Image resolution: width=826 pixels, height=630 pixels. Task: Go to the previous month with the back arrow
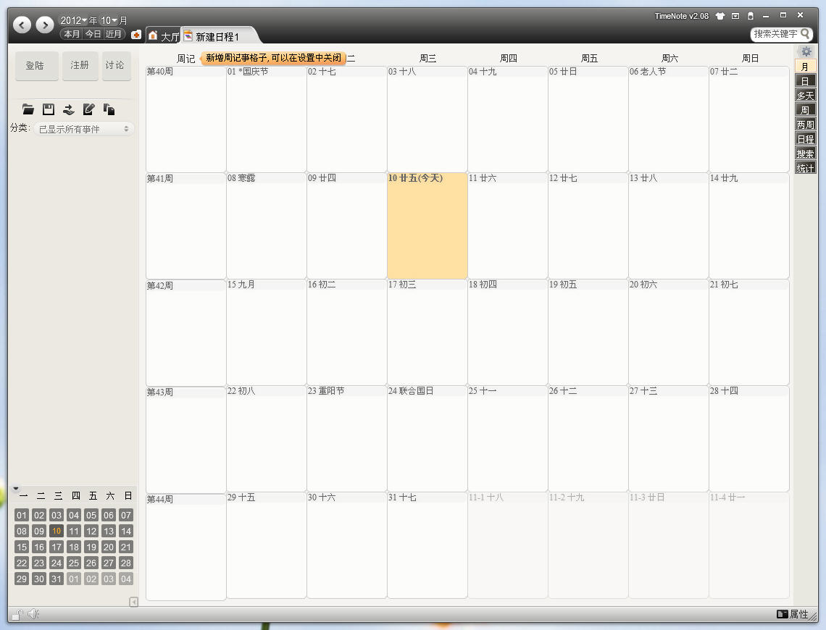point(22,25)
